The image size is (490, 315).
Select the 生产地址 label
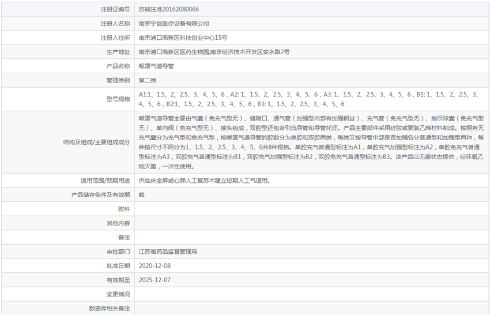(x=118, y=52)
